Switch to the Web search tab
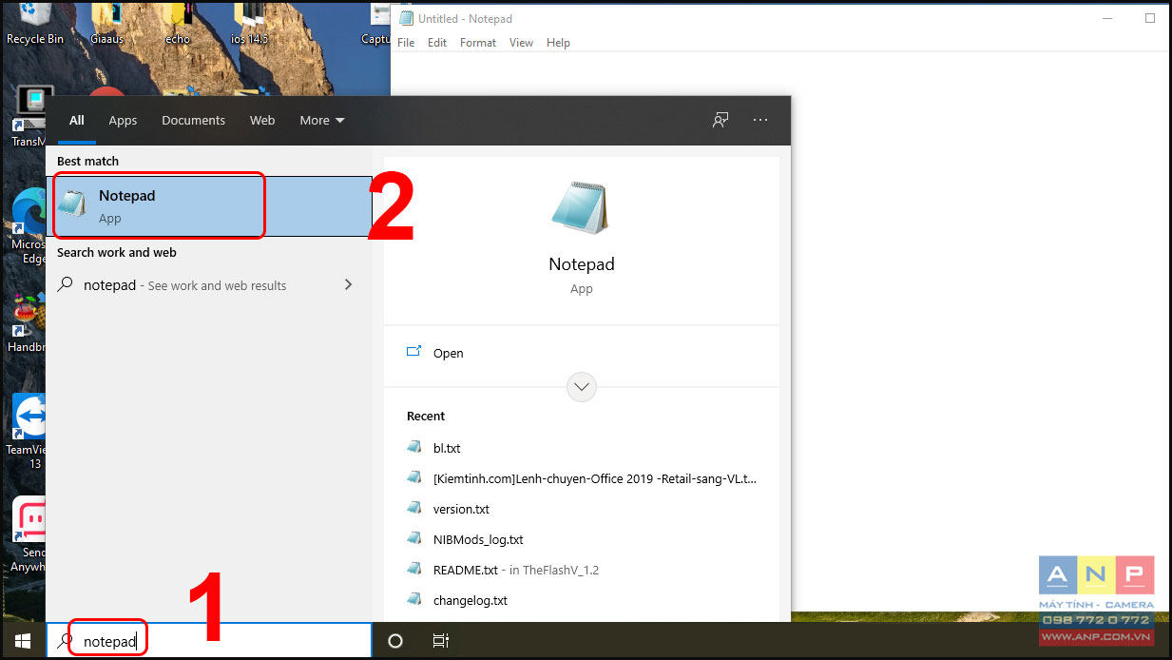The image size is (1172, 660). [262, 120]
